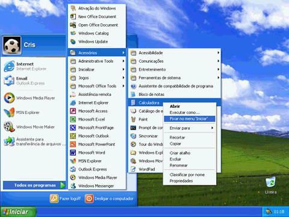Select Renomear in the context menu
289x217 pixels.
point(190,165)
